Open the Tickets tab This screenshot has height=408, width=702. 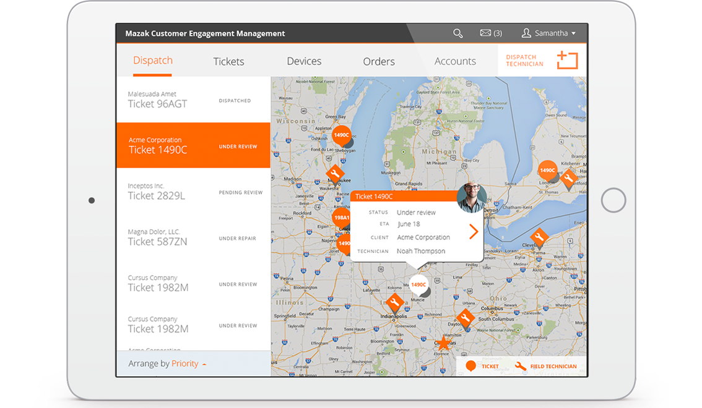pyautogui.click(x=228, y=61)
